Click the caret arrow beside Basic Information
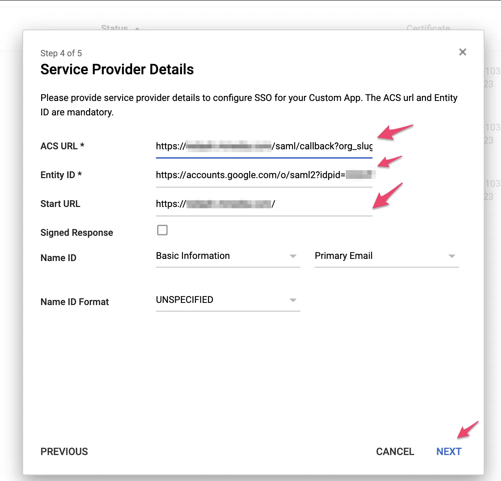Screen dimensions: 501x481 tap(293, 256)
